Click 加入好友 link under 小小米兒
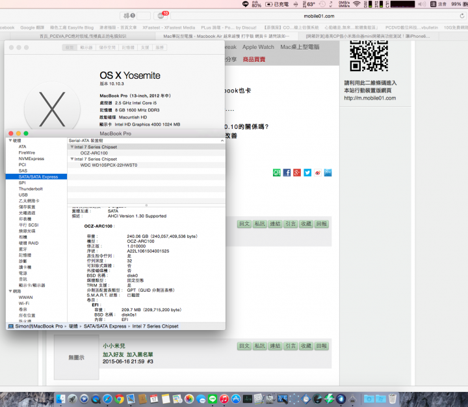468x407 pixels. [x=113, y=354]
